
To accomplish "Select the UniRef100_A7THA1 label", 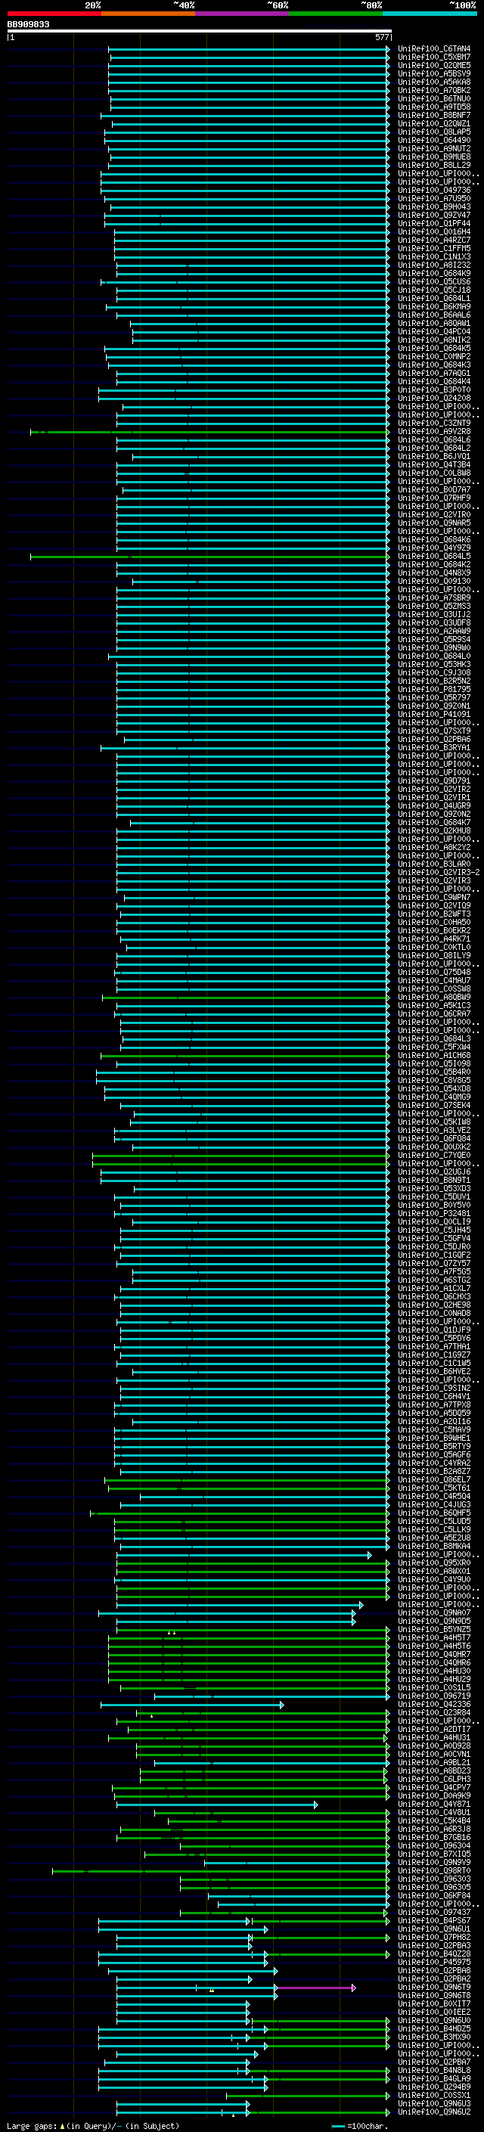I will point(434,1348).
